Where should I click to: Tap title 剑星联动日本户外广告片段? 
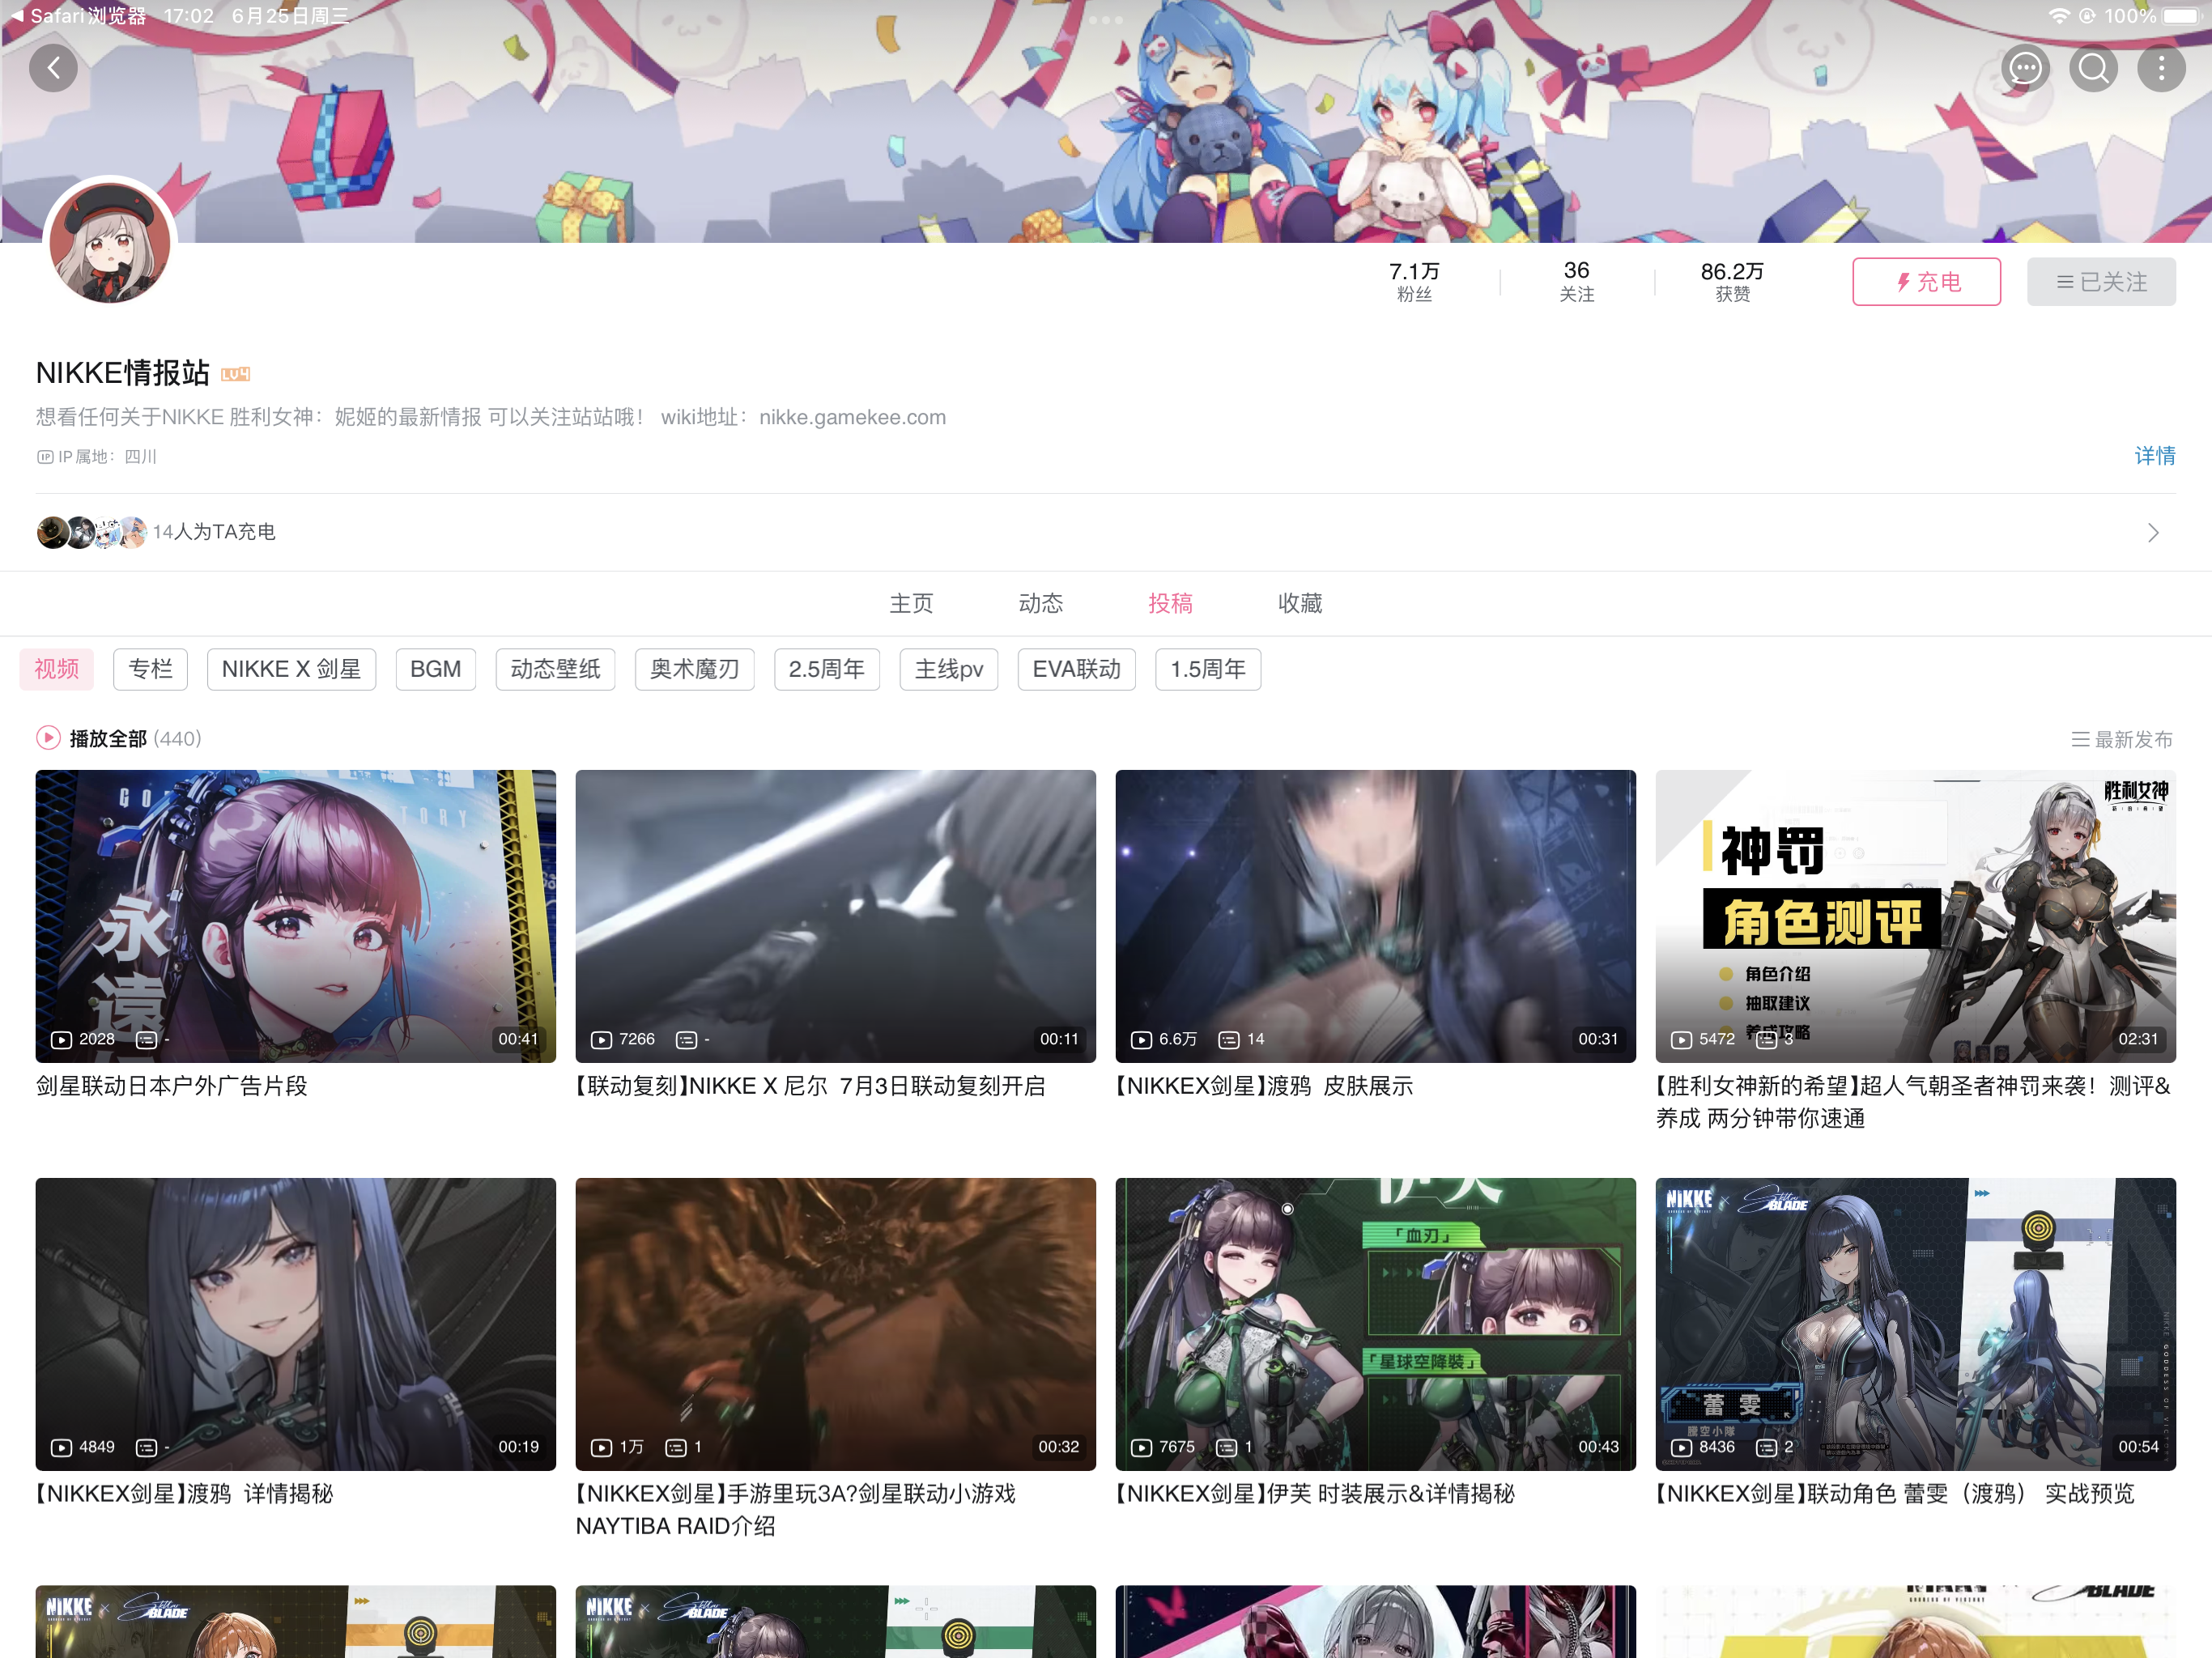point(172,1086)
